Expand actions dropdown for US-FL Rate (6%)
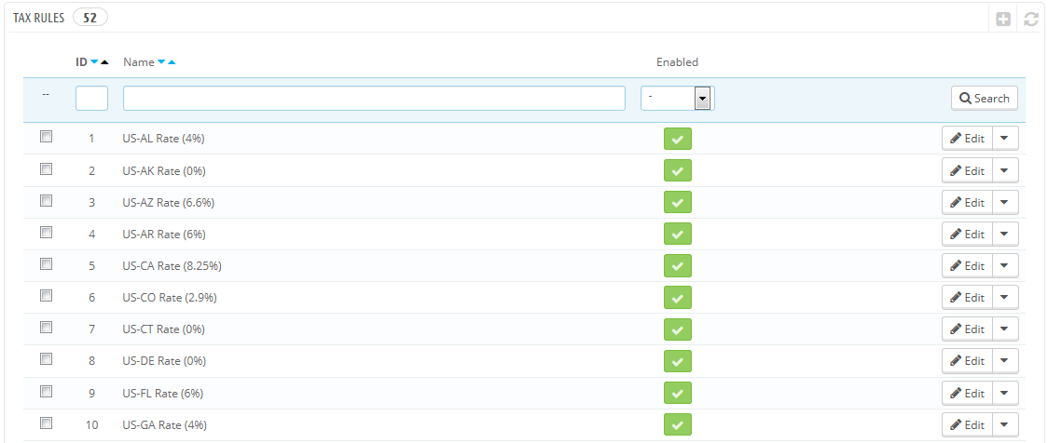The height and width of the screenshot is (443, 1048). coord(1005,393)
